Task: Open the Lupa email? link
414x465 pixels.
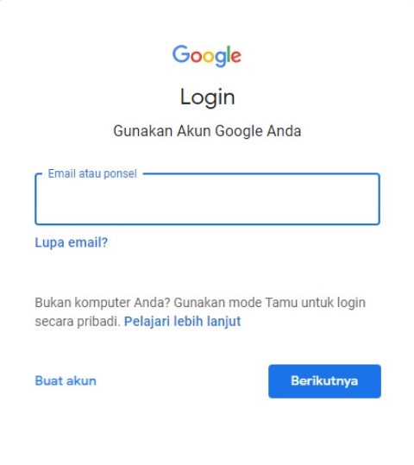Action: pyautogui.click(x=72, y=242)
